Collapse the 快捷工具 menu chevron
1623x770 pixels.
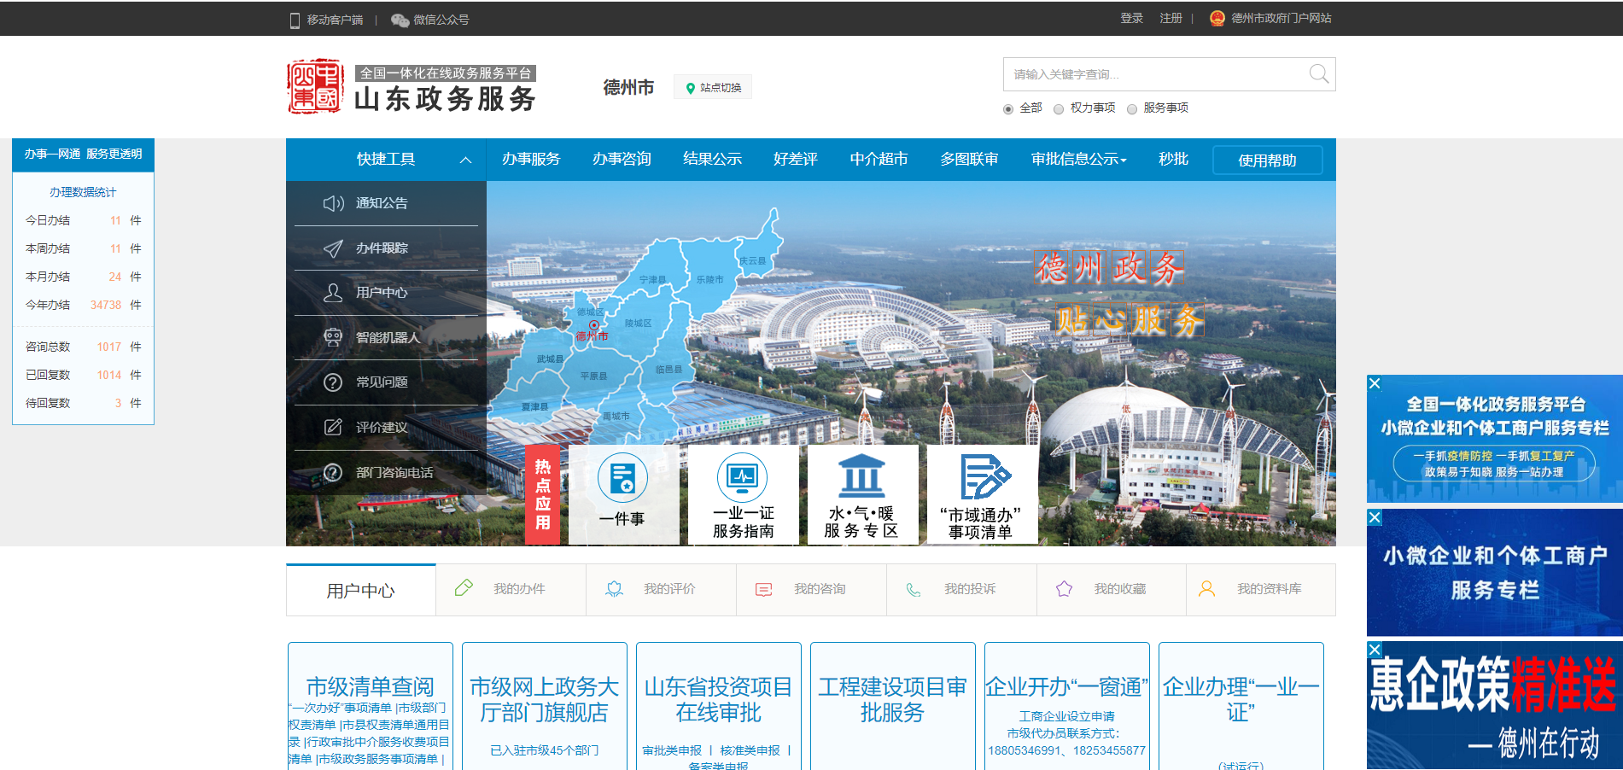click(x=465, y=160)
